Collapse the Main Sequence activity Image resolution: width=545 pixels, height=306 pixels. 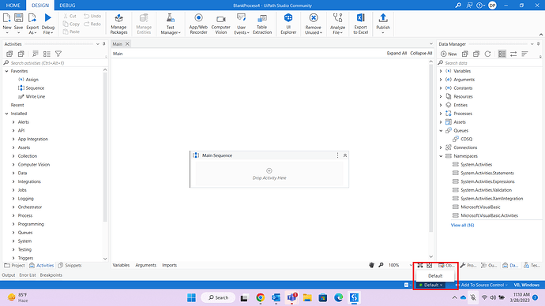[345, 155]
